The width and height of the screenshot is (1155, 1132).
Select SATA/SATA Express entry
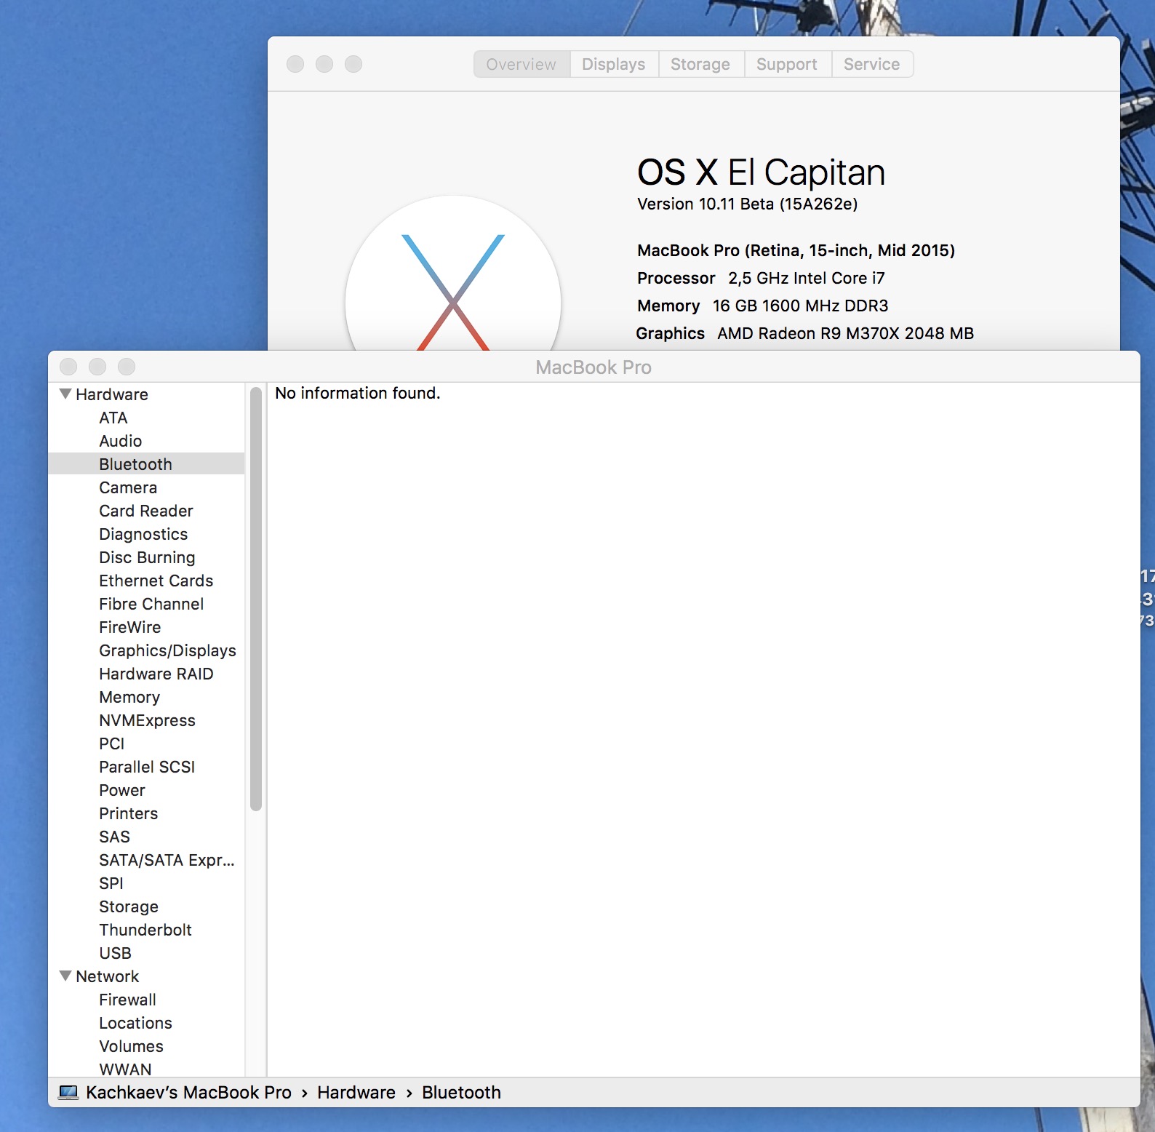tap(167, 860)
